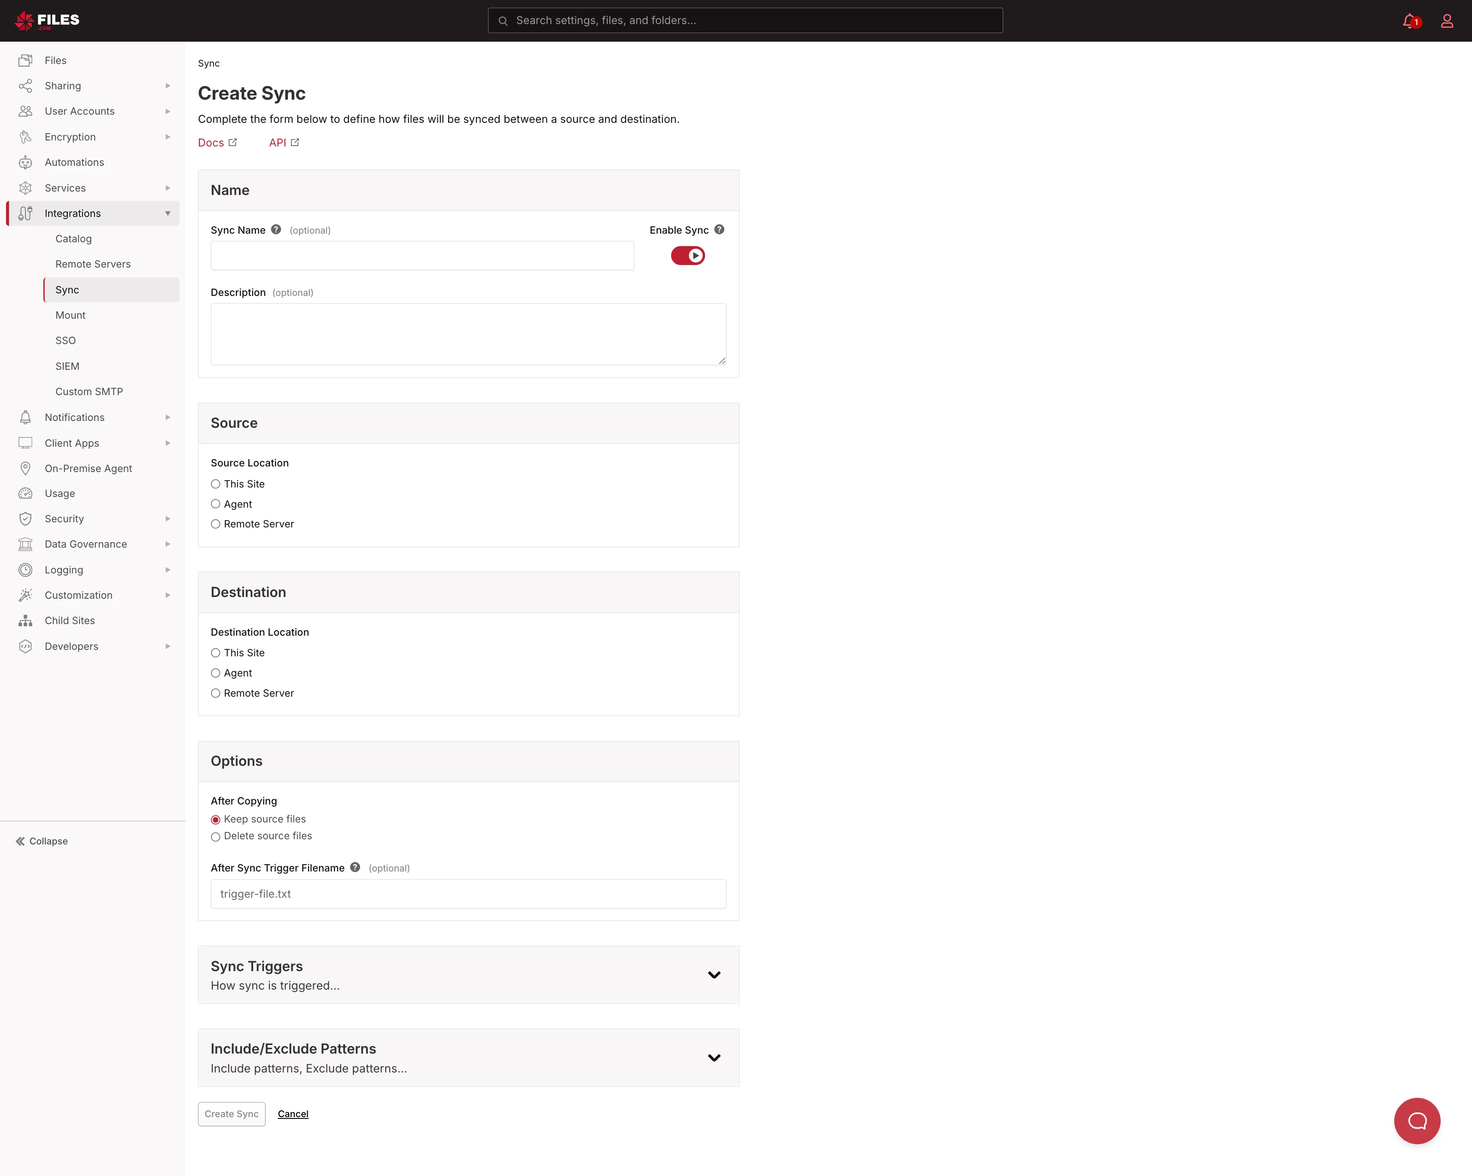Expand the Sync Triggers section
Viewport: 1472px width, 1176px height.
tap(714, 975)
